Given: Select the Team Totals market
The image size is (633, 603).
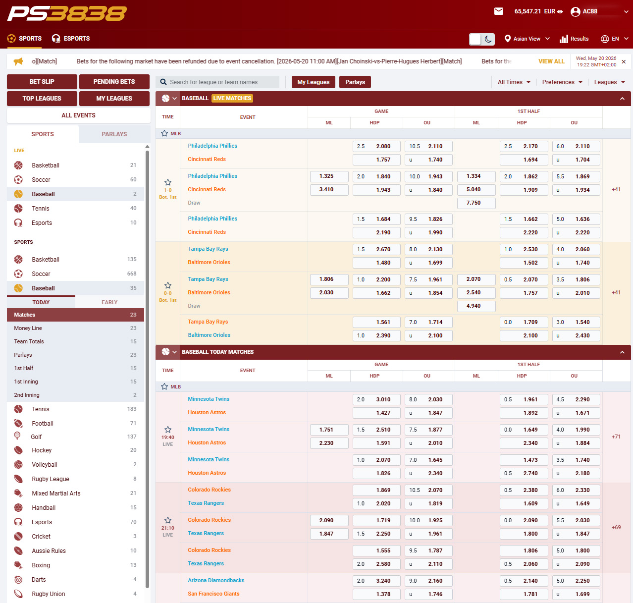Looking at the screenshot, I should pos(75,341).
